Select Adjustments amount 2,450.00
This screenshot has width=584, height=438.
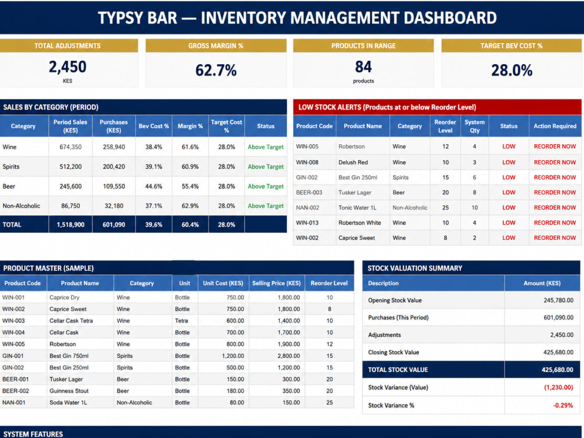point(562,335)
